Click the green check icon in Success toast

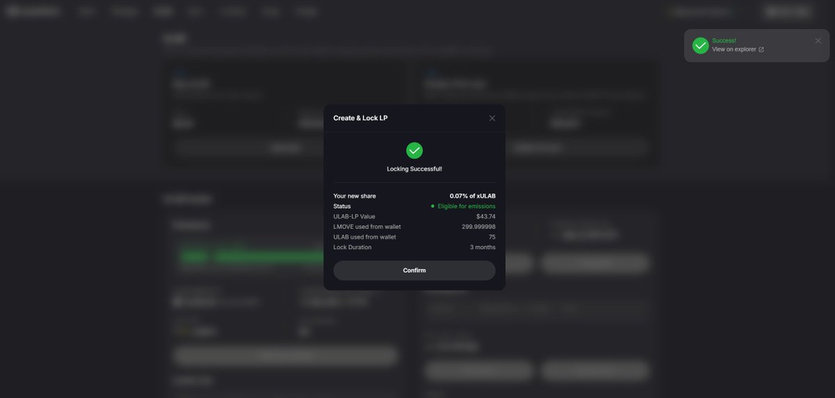701,45
